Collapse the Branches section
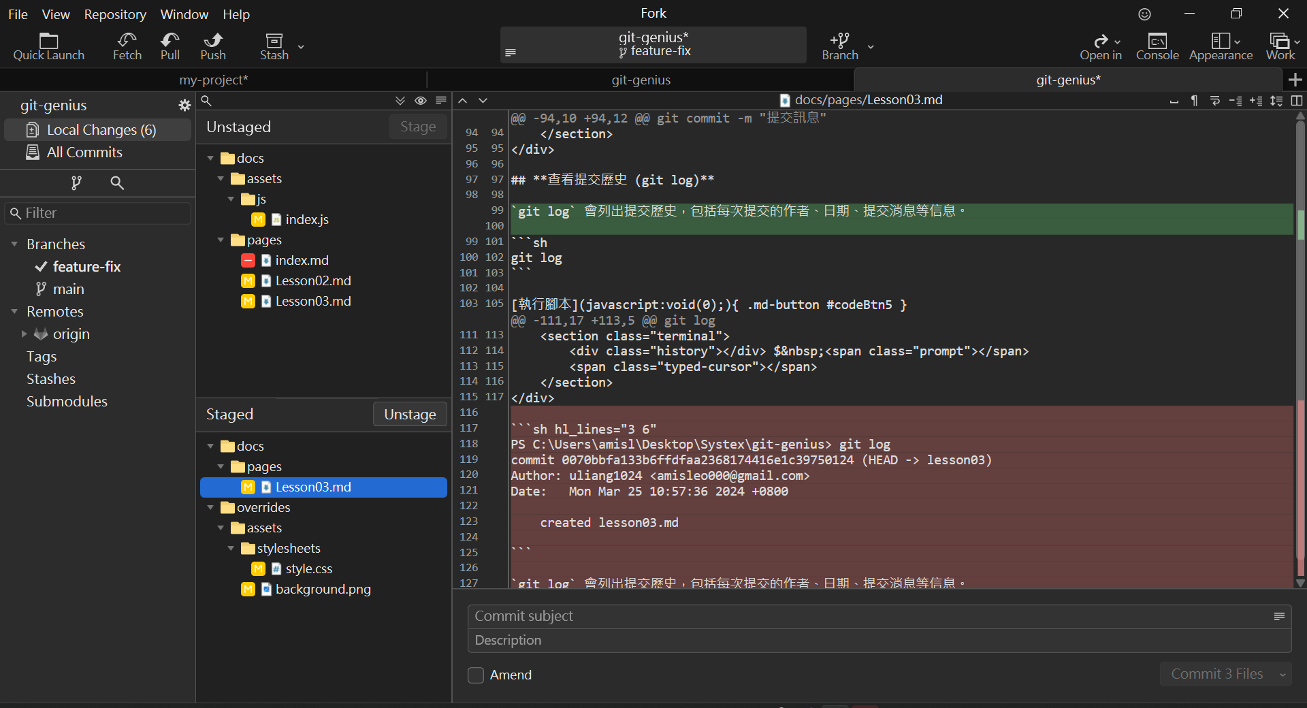The image size is (1307, 708). pyautogui.click(x=14, y=244)
